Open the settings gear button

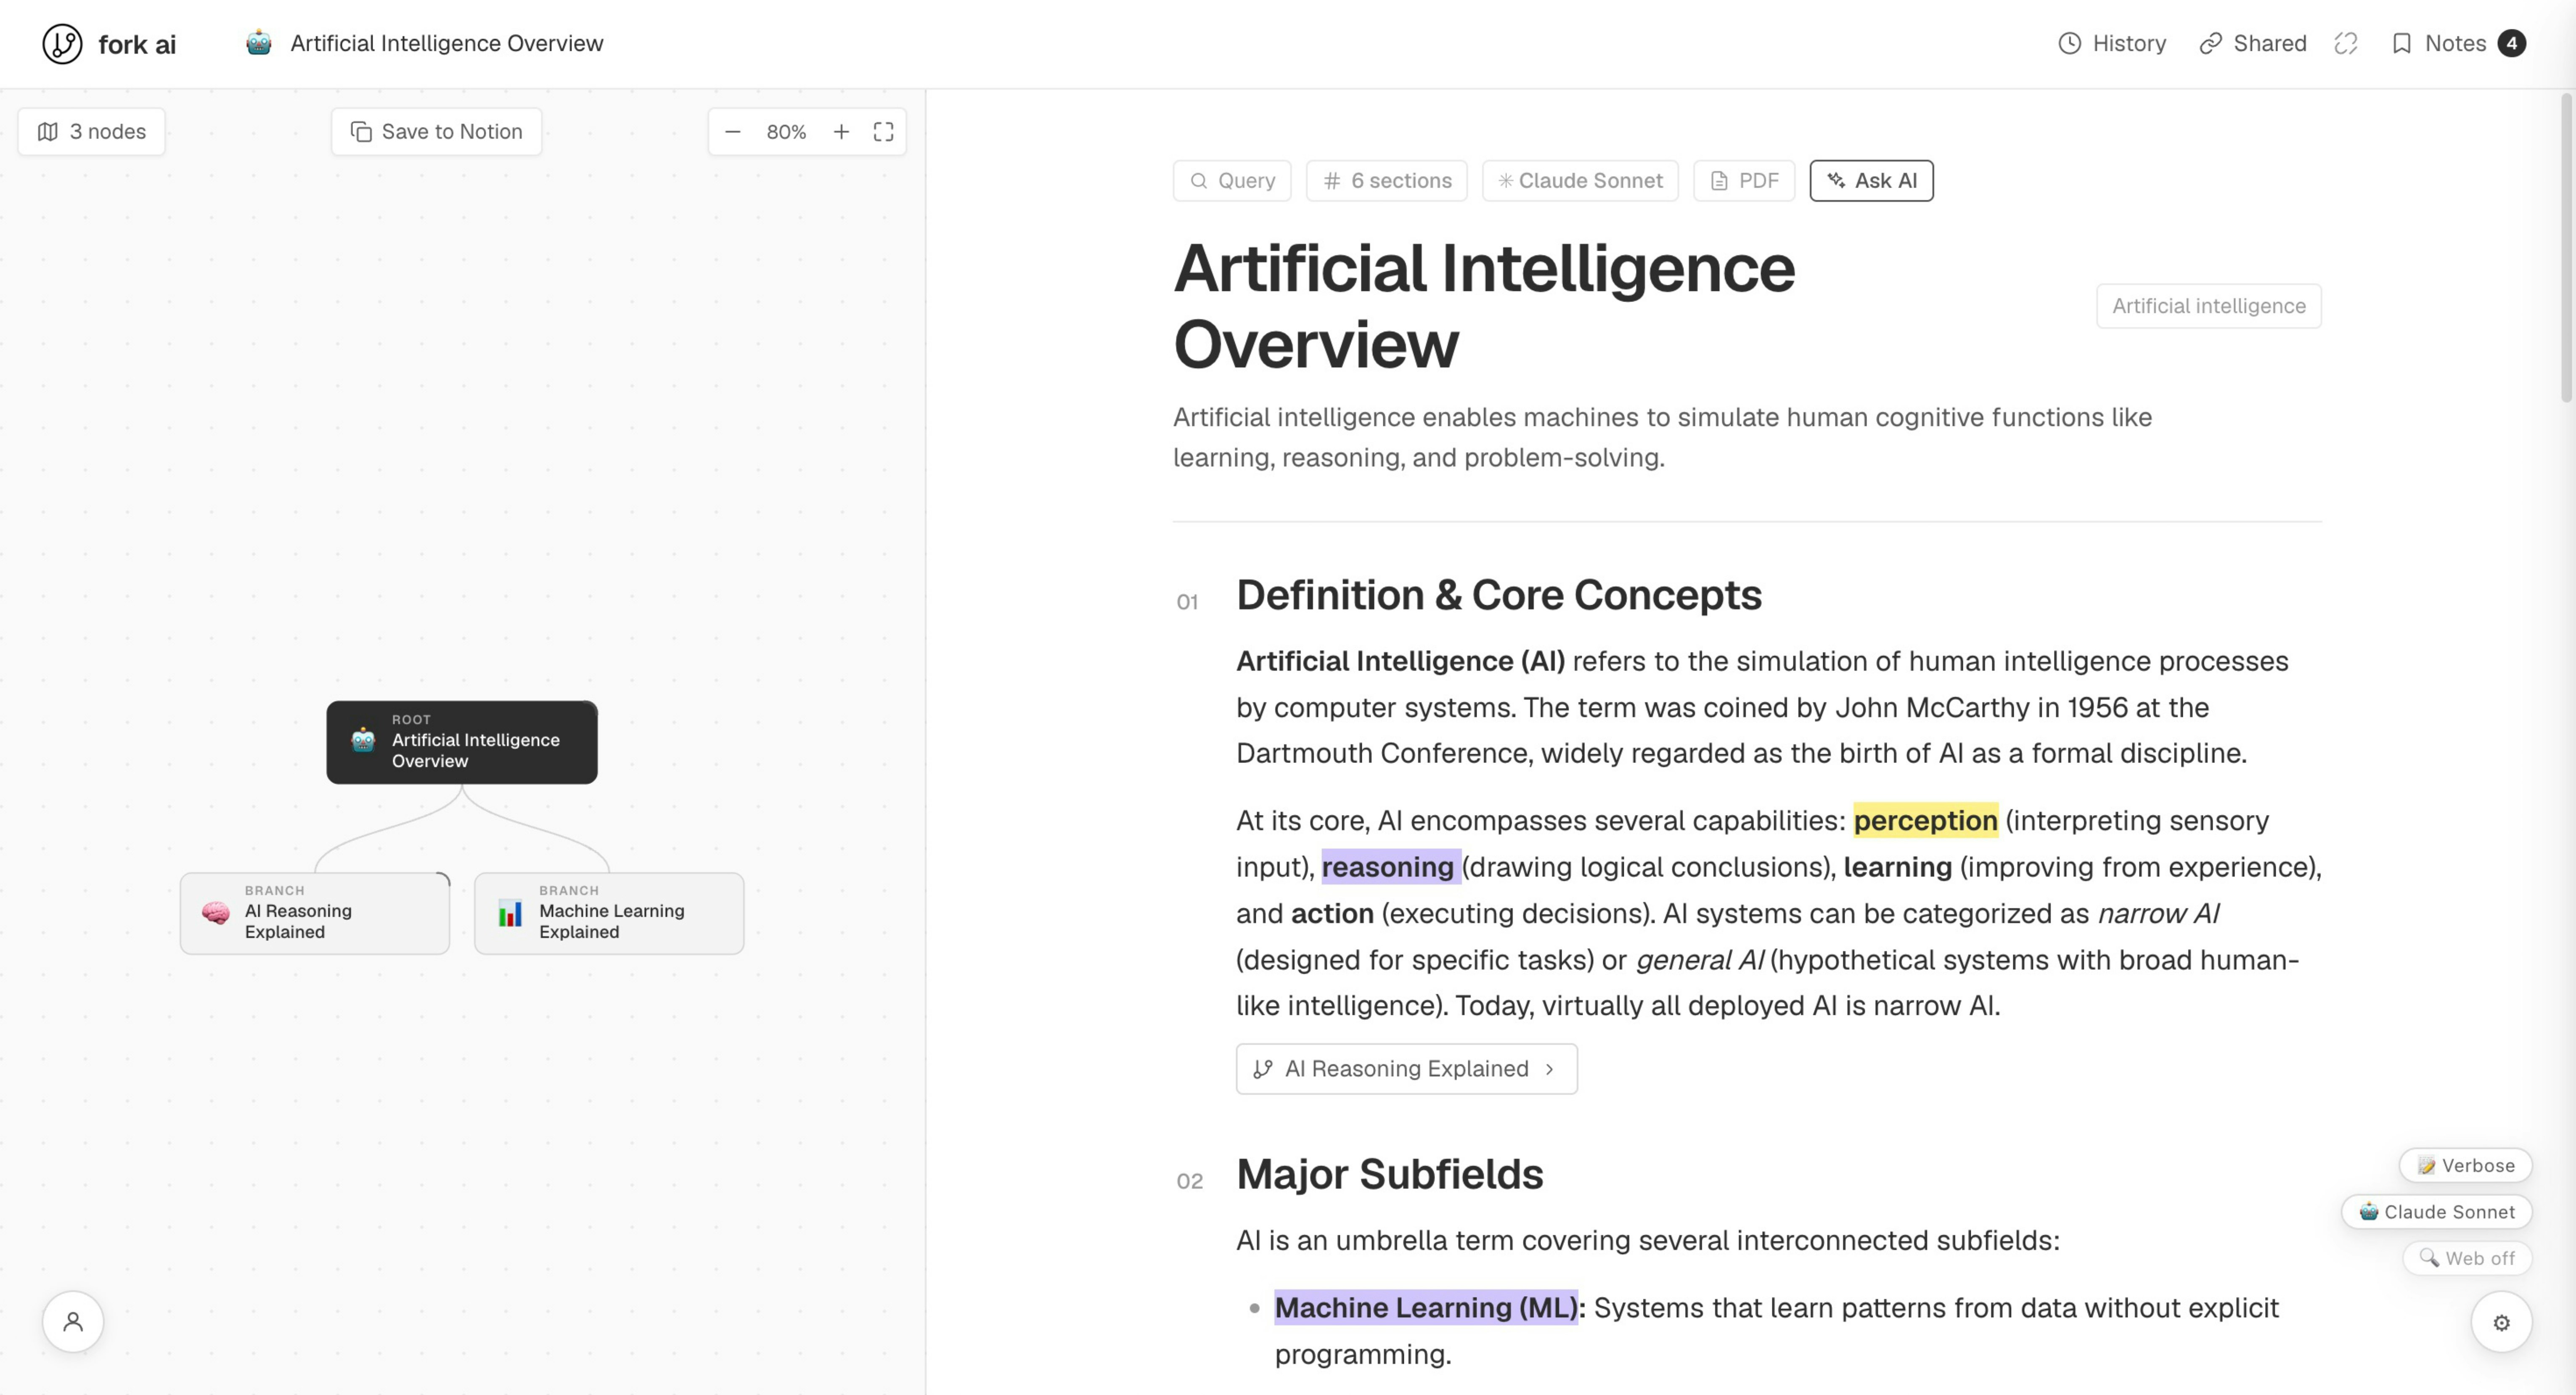tap(2501, 1322)
